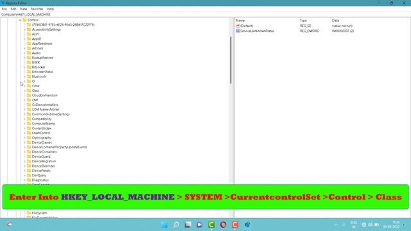Select the Cryptography key
Image resolution: width=411 pixels, height=231 pixels.
pos(42,138)
